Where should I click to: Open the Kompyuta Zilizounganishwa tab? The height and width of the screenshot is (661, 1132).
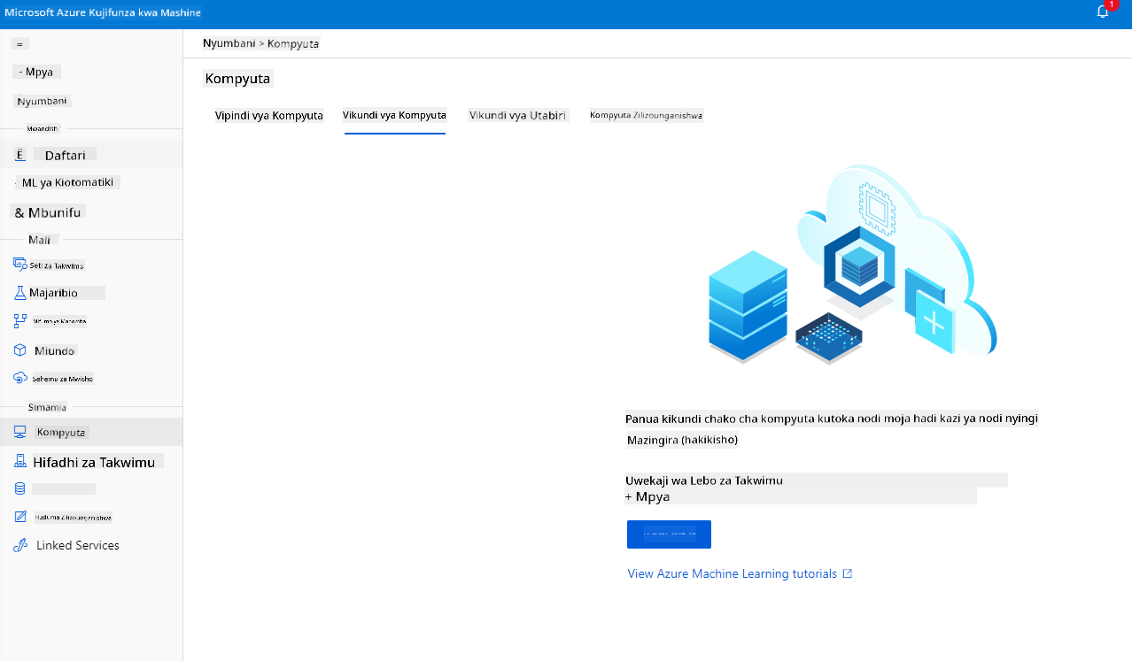point(647,115)
